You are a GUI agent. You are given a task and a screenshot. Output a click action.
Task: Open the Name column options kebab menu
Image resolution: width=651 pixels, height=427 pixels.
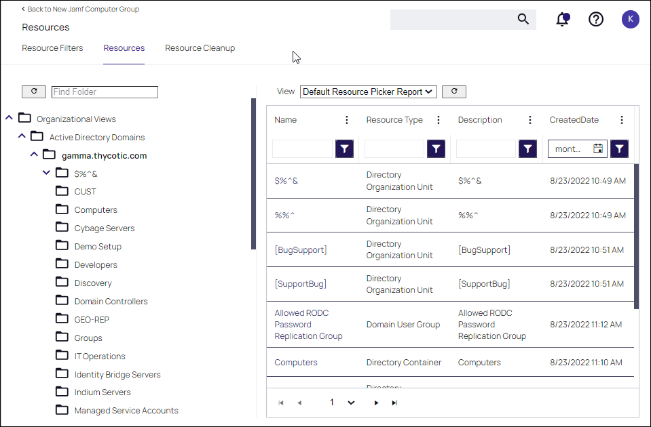(346, 119)
